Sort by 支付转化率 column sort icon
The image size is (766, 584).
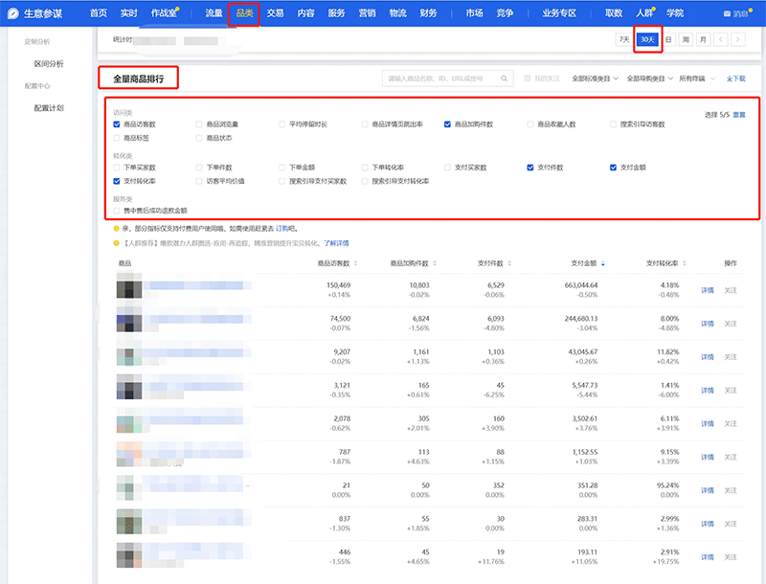point(683,263)
